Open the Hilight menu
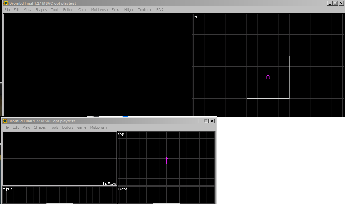345x204 pixels. (x=129, y=10)
